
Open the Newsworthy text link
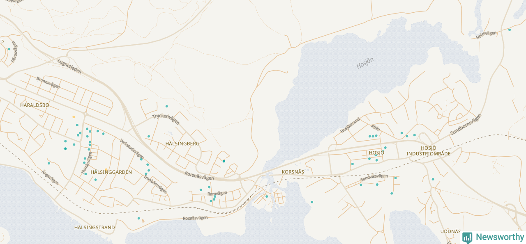[x=500, y=237]
